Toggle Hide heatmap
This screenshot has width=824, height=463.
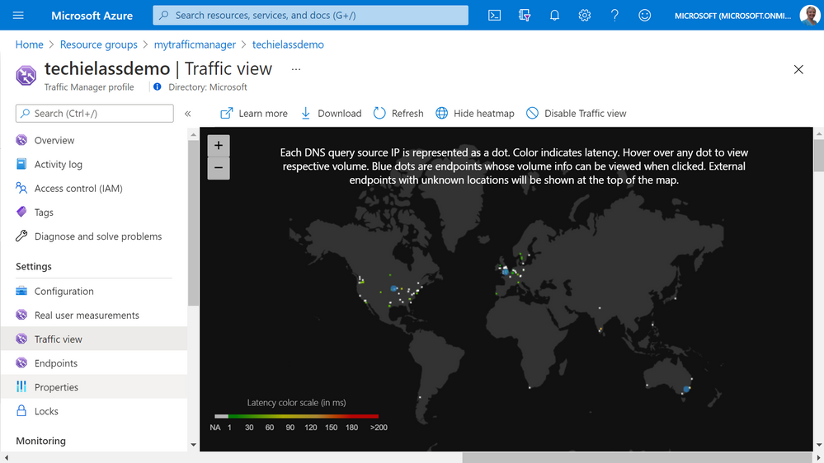pos(474,114)
